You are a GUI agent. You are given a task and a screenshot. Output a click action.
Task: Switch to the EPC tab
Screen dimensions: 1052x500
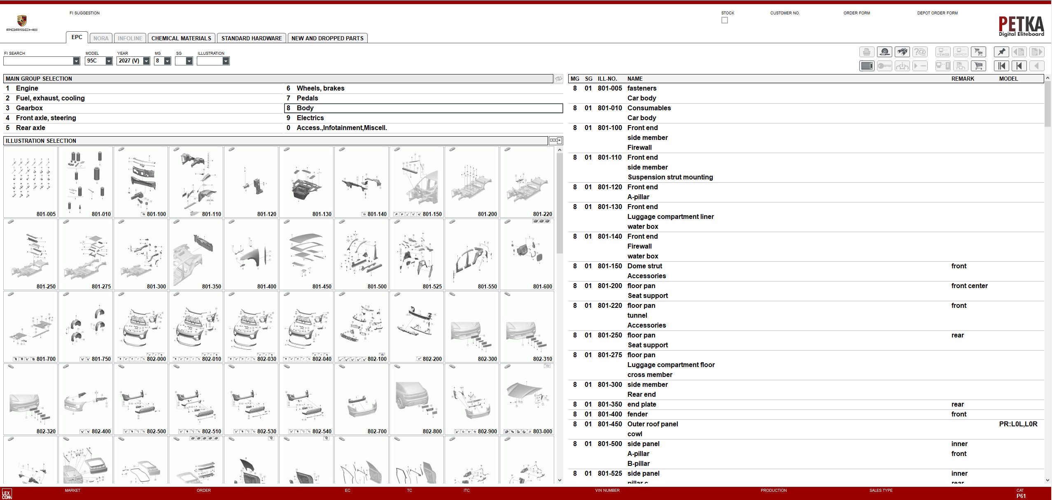(x=77, y=37)
